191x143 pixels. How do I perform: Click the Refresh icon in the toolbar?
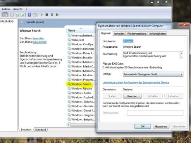click(17, 15)
